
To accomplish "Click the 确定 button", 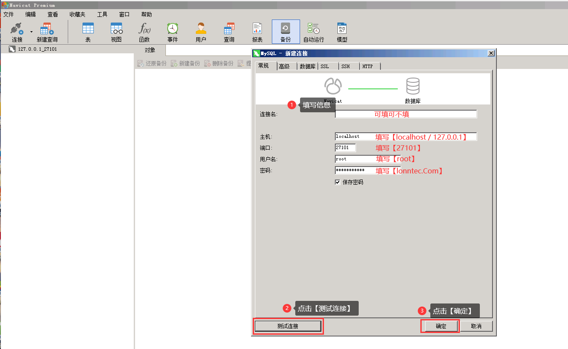I will click(441, 326).
